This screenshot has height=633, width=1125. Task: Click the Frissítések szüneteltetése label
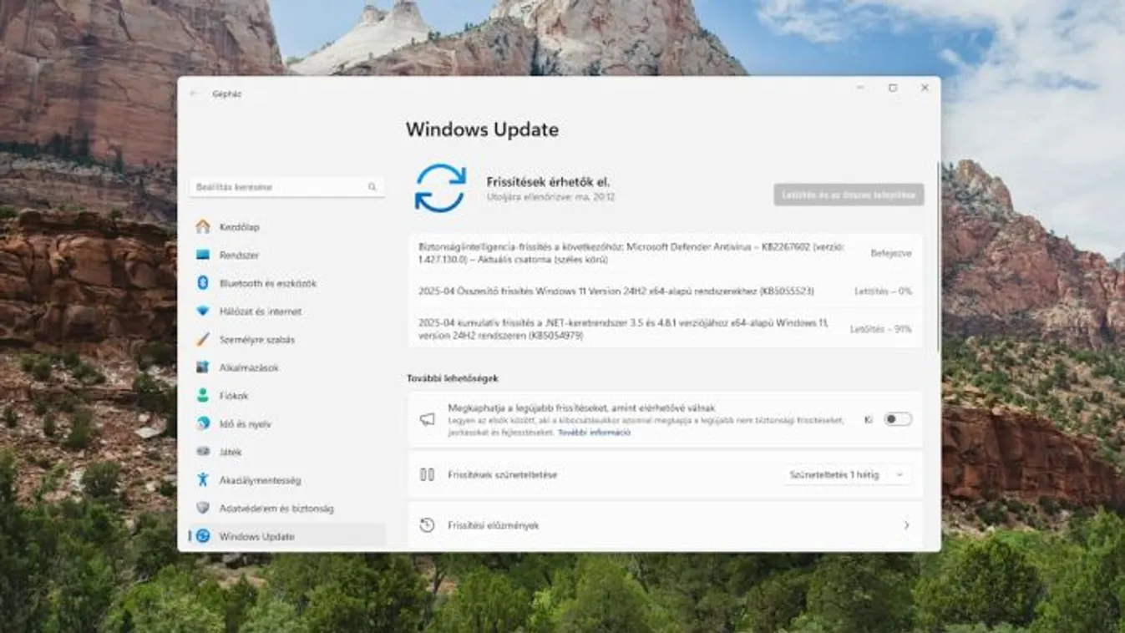(x=502, y=474)
